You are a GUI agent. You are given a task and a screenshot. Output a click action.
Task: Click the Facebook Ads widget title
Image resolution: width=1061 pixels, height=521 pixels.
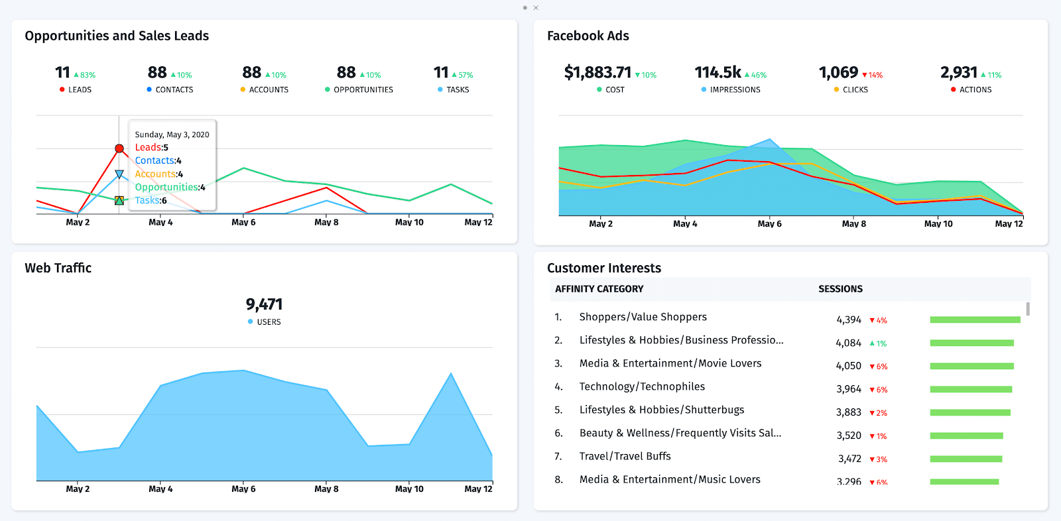click(588, 36)
